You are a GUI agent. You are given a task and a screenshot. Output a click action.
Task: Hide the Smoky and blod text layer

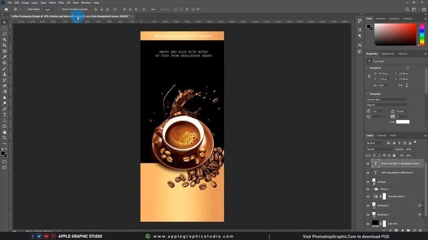(368, 164)
